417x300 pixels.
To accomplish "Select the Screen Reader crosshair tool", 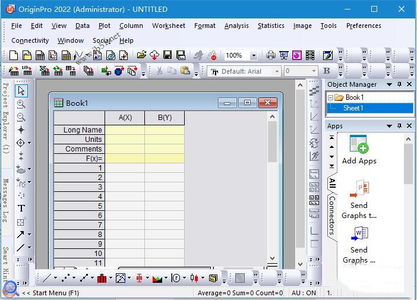I will coord(21,130).
